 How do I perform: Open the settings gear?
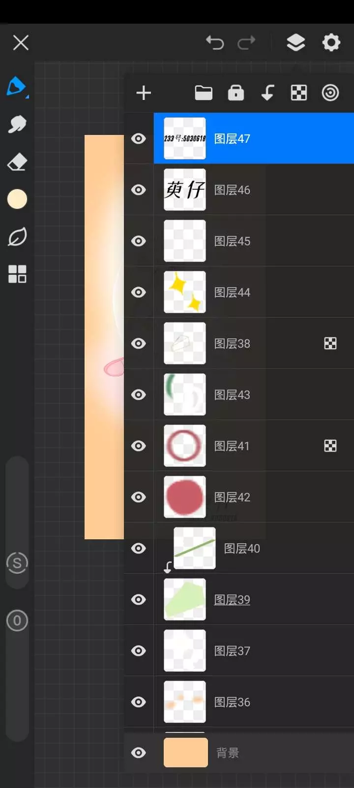[331, 43]
